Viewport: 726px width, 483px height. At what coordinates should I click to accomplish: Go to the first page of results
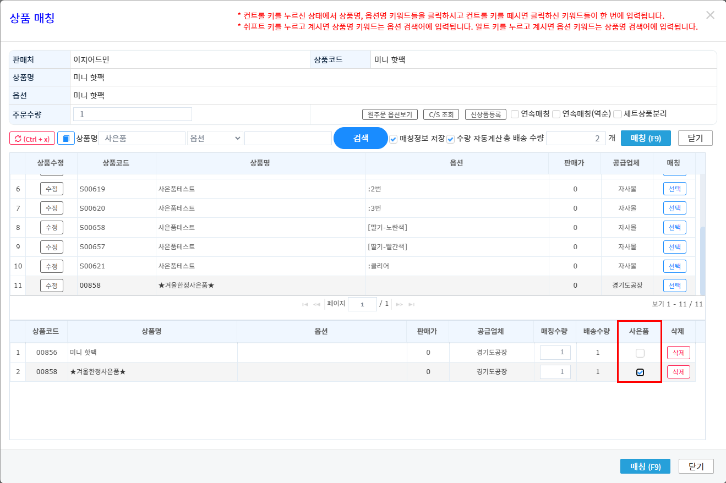point(305,304)
